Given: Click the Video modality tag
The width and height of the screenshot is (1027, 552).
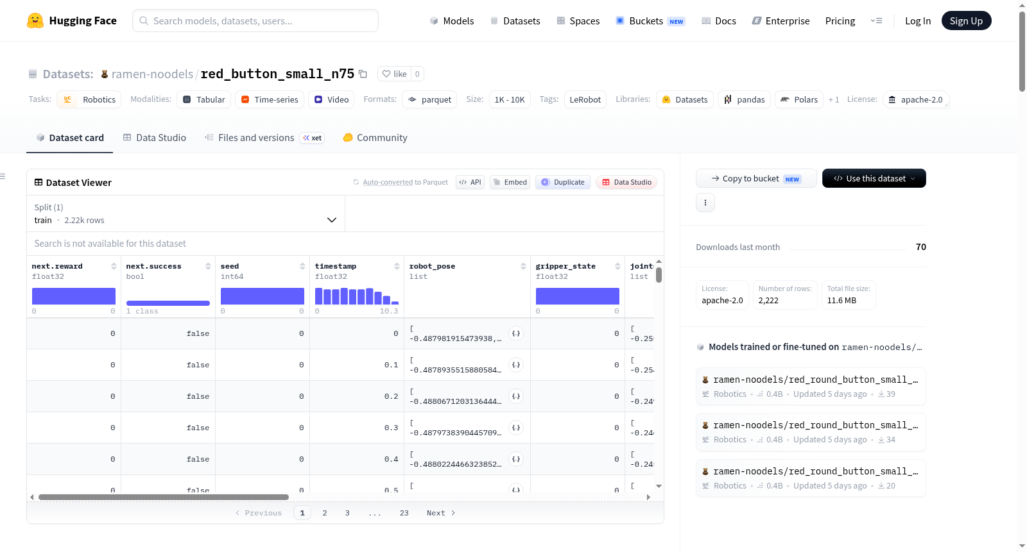Looking at the screenshot, I should [331, 99].
